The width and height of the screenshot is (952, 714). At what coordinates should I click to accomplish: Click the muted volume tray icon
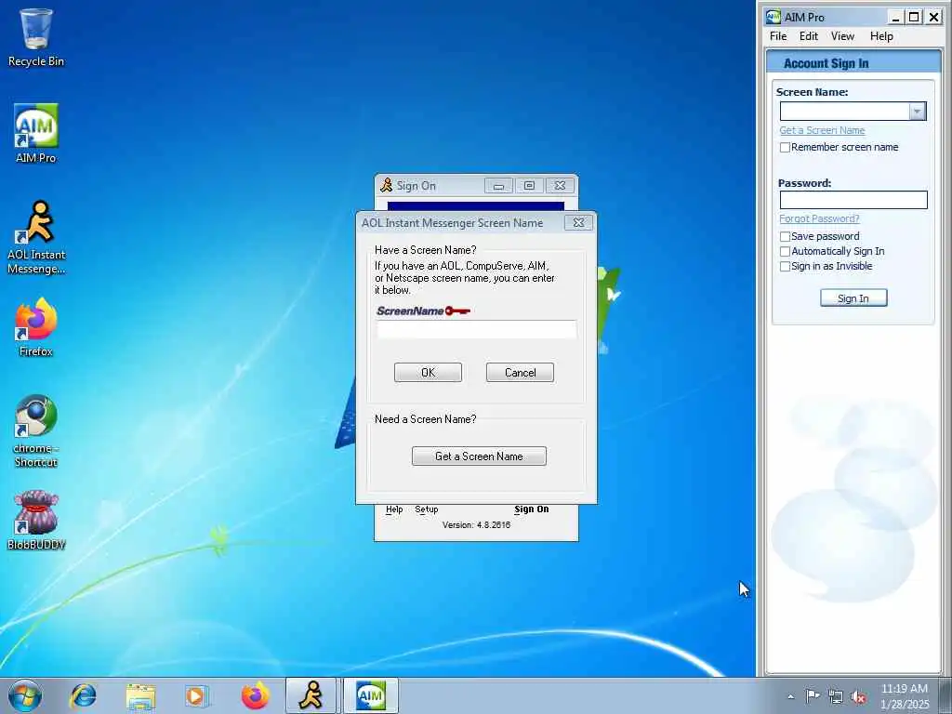point(858,696)
